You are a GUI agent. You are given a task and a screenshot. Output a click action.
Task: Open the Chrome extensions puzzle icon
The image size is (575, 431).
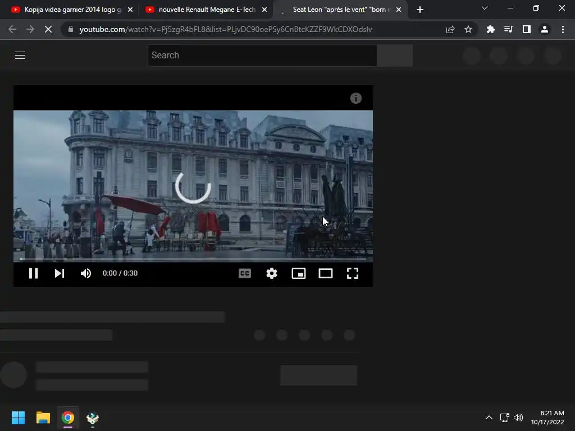[490, 29]
